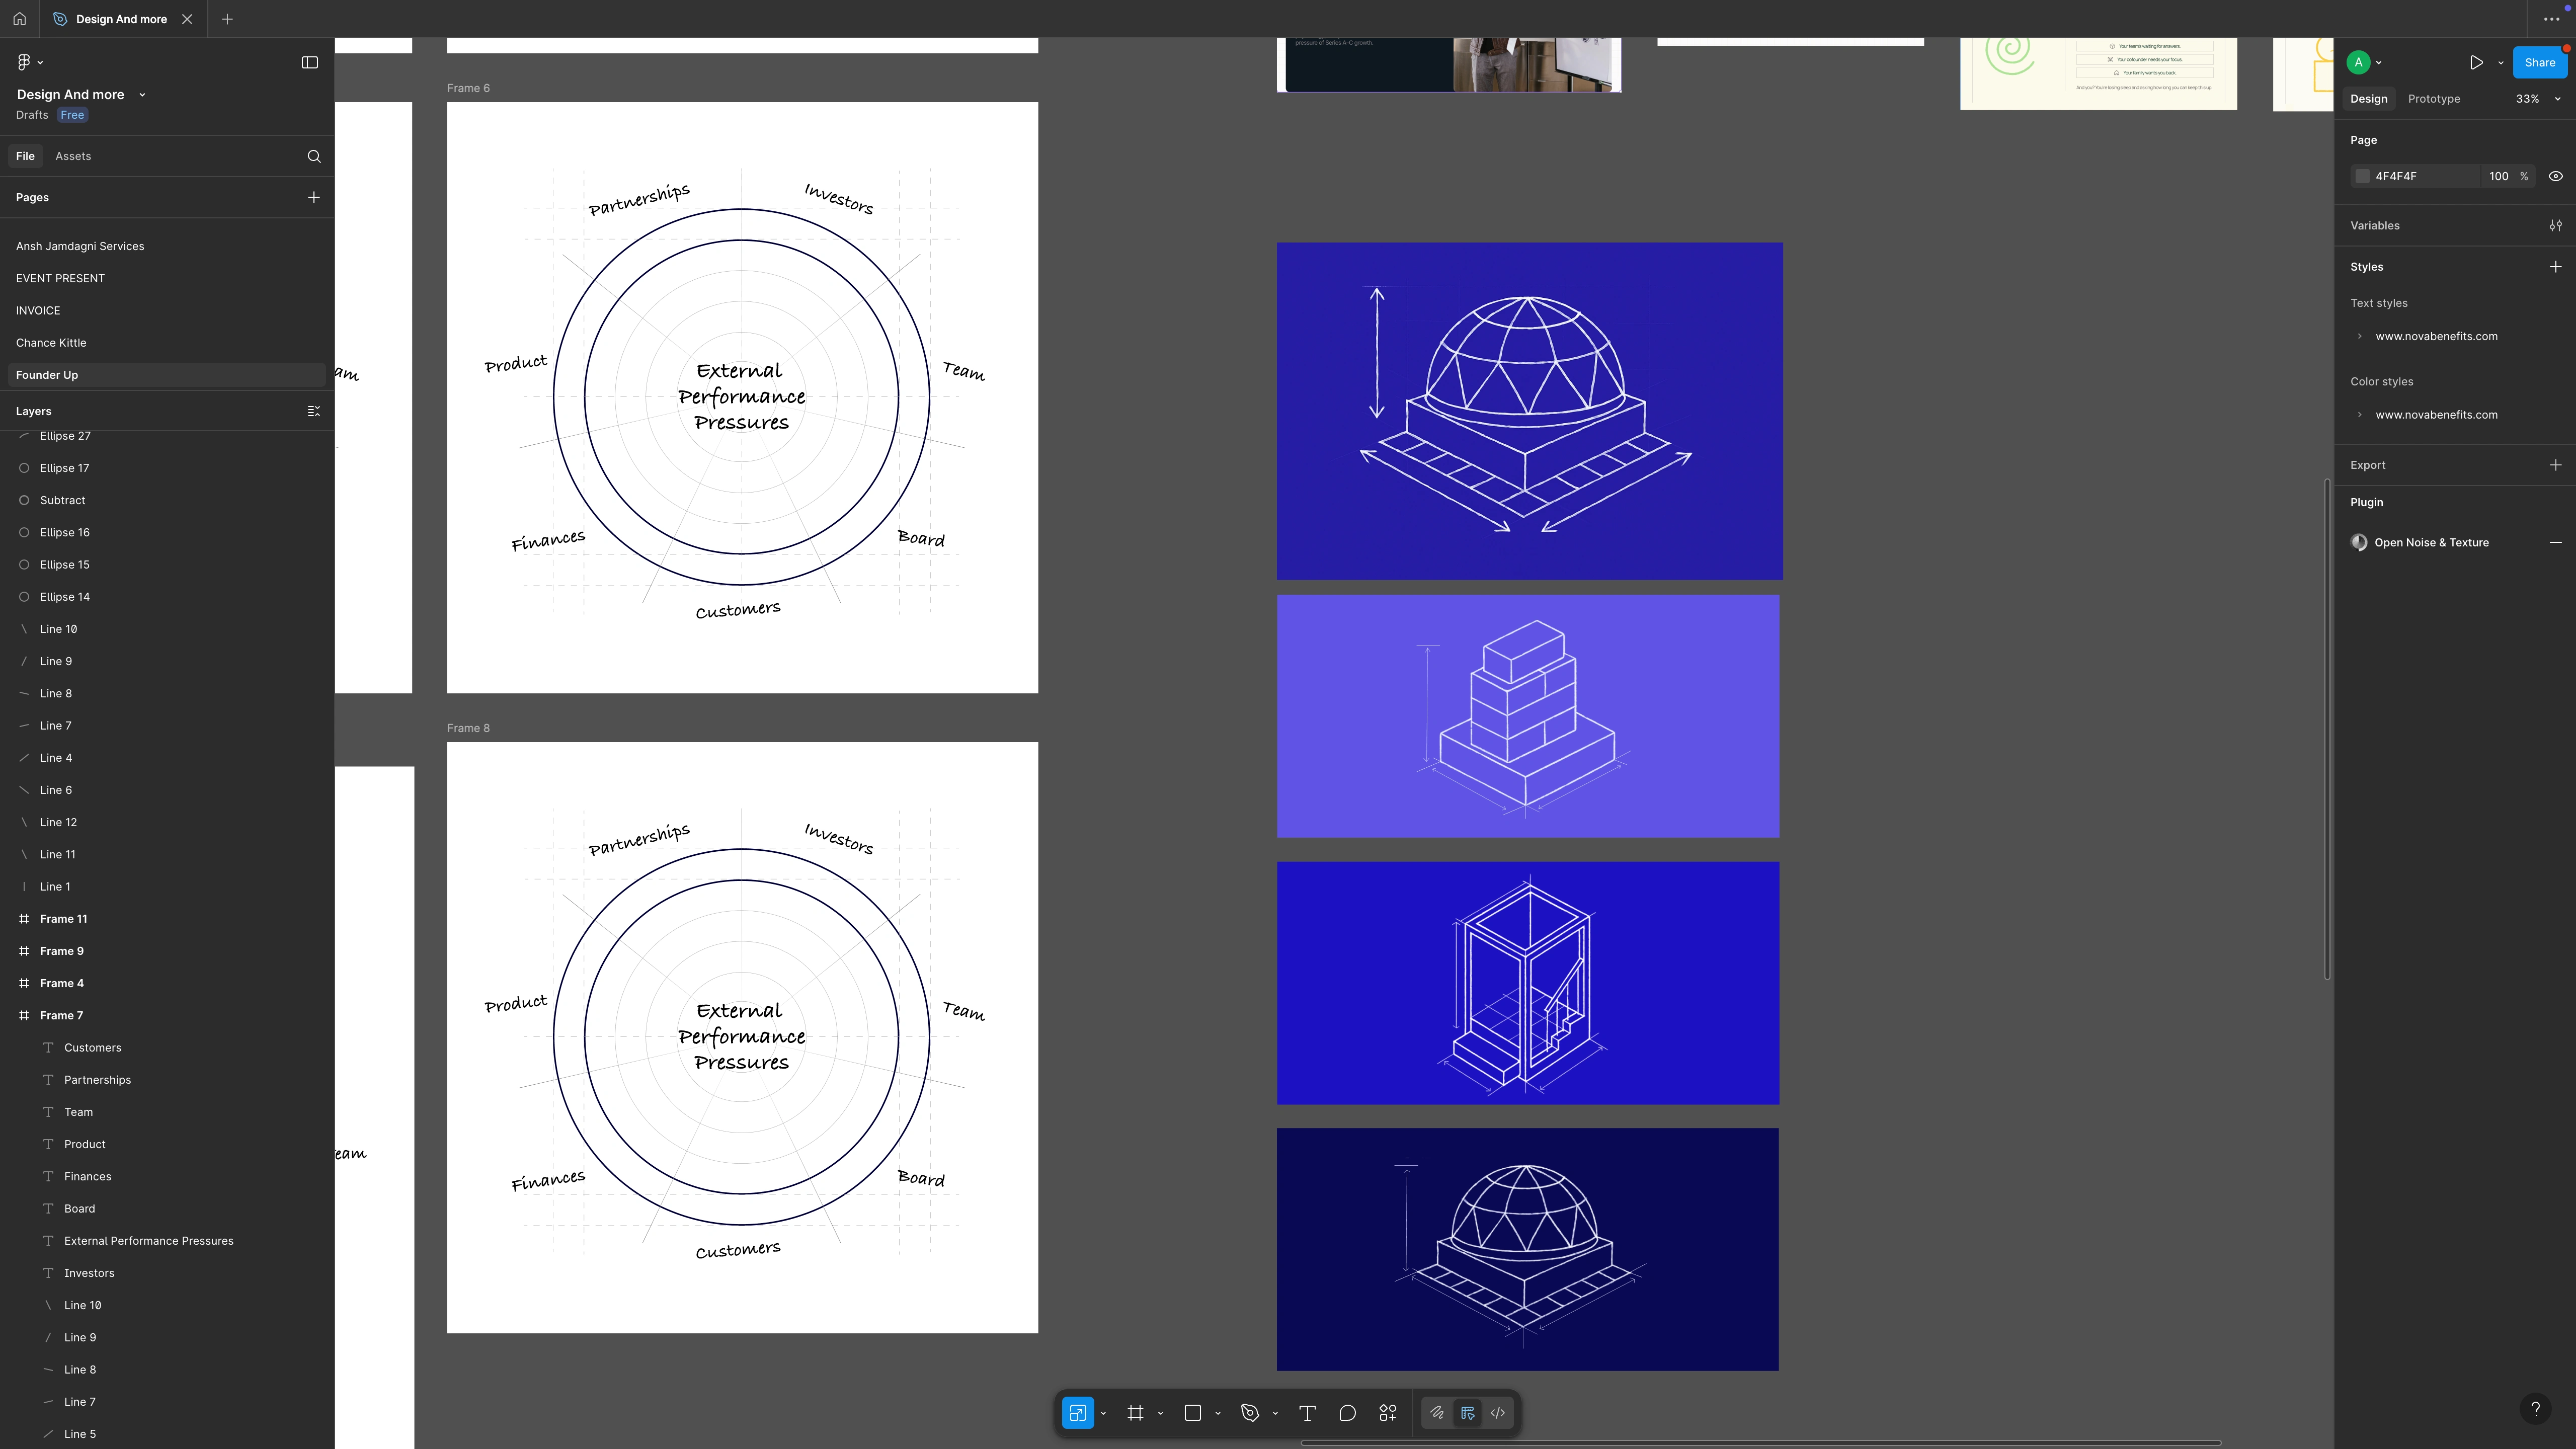Select the Frame tool in toolbar
This screenshot has width=2576, height=1449.
coord(1135,1413)
